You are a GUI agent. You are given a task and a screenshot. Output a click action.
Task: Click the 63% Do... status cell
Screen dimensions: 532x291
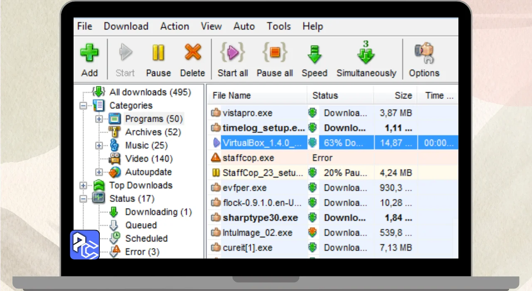click(346, 143)
